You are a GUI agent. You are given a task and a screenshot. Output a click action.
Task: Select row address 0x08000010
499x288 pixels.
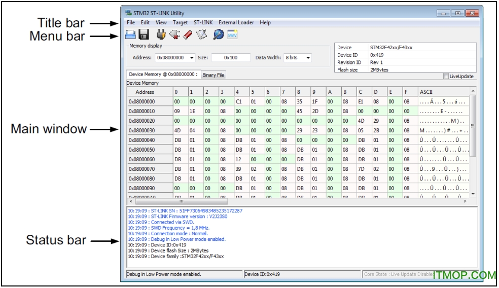(x=150, y=112)
